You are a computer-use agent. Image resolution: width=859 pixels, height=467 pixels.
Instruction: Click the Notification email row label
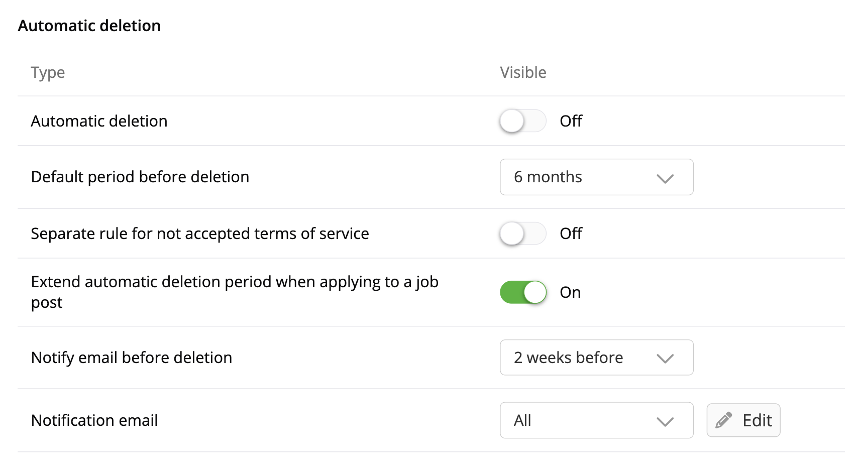[x=94, y=420]
